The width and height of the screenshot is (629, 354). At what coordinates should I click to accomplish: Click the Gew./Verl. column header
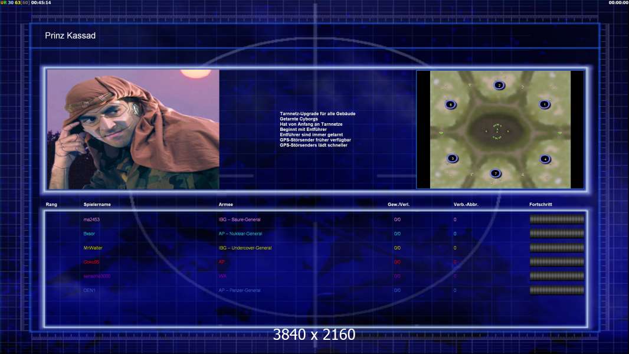coord(398,205)
